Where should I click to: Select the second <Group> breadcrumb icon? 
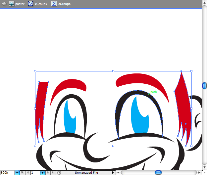point(54,4)
